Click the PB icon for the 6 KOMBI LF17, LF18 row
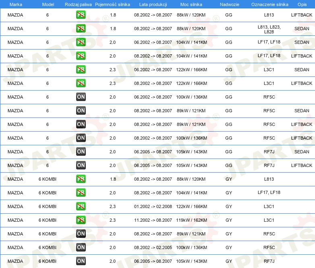This screenshot has width=315, height=268. click(81, 193)
